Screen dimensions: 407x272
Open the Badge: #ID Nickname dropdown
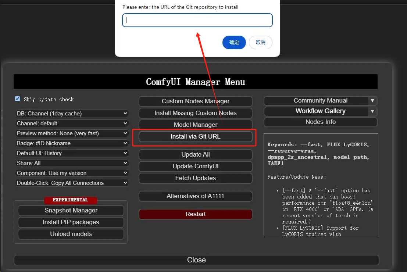point(72,143)
